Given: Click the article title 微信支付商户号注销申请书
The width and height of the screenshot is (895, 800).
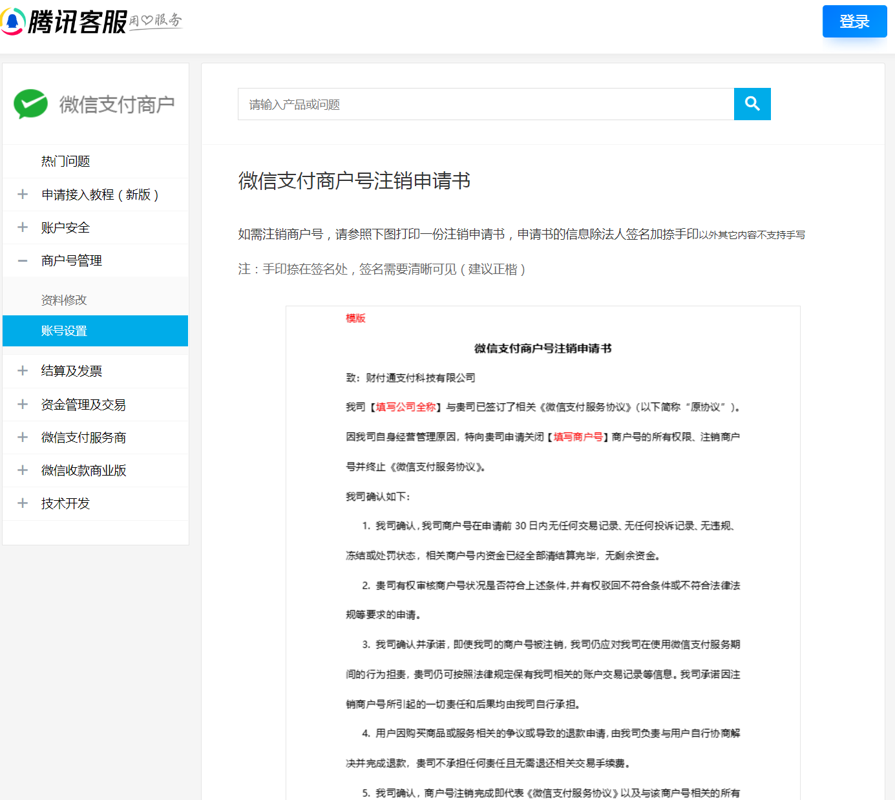Looking at the screenshot, I should tap(354, 181).
